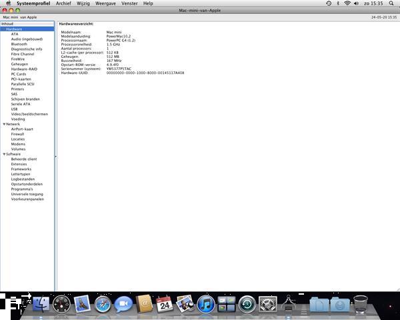This screenshot has width=400, height=320.
Task: Open Address Book in the Dock
Action: [x=144, y=304]
